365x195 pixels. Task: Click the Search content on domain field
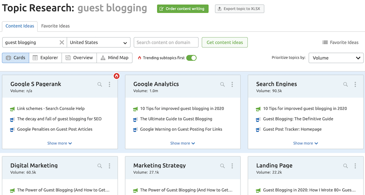pos(166,42)
